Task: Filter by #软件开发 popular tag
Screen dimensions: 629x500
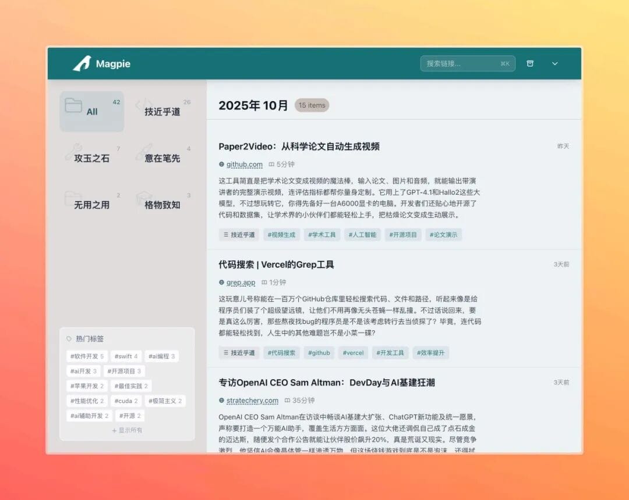Action: (87, 356)
